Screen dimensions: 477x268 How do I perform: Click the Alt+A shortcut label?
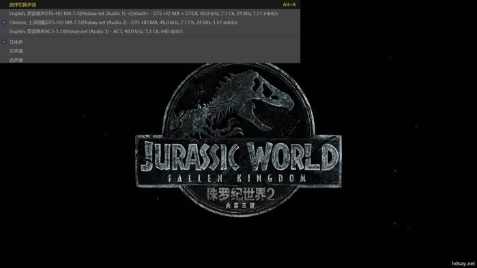(x=289, y=5)
